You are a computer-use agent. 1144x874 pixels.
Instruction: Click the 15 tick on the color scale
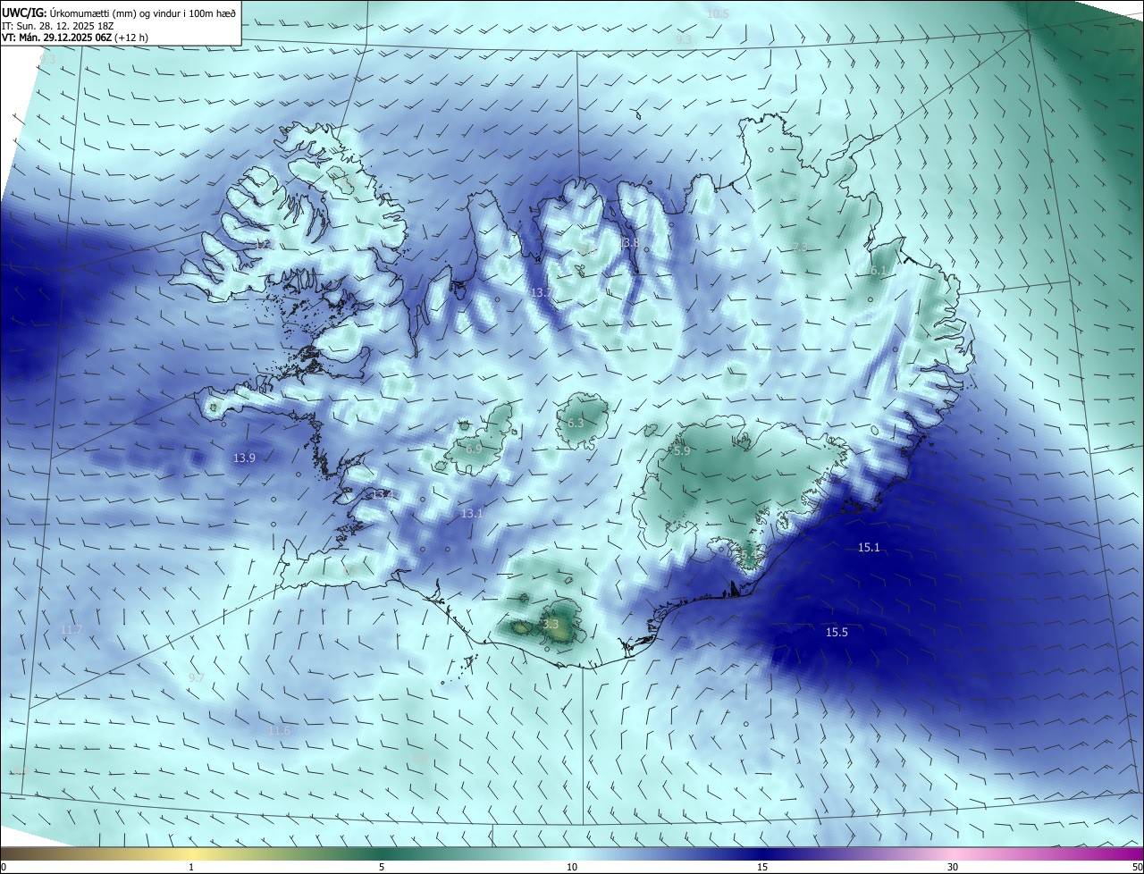[x=762, y=868]
